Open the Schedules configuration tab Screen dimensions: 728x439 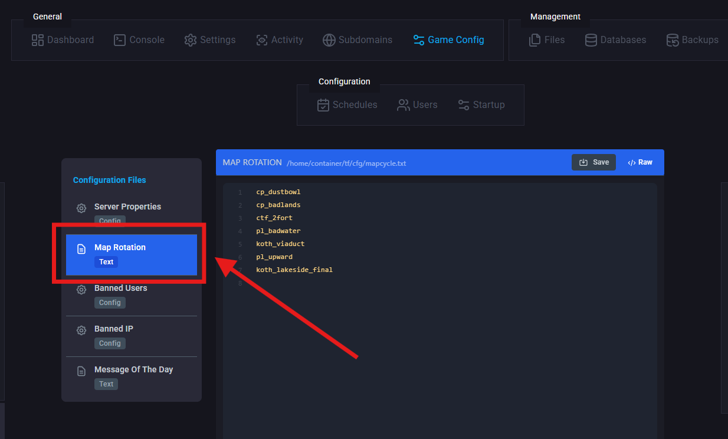click(x=347, y=105)
